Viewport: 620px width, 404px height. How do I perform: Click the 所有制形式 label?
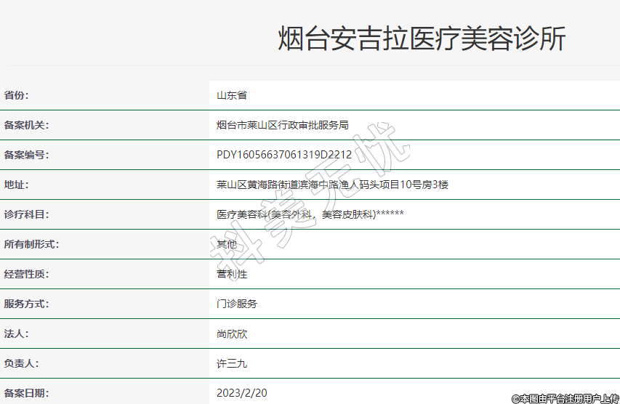pos(31,244)
